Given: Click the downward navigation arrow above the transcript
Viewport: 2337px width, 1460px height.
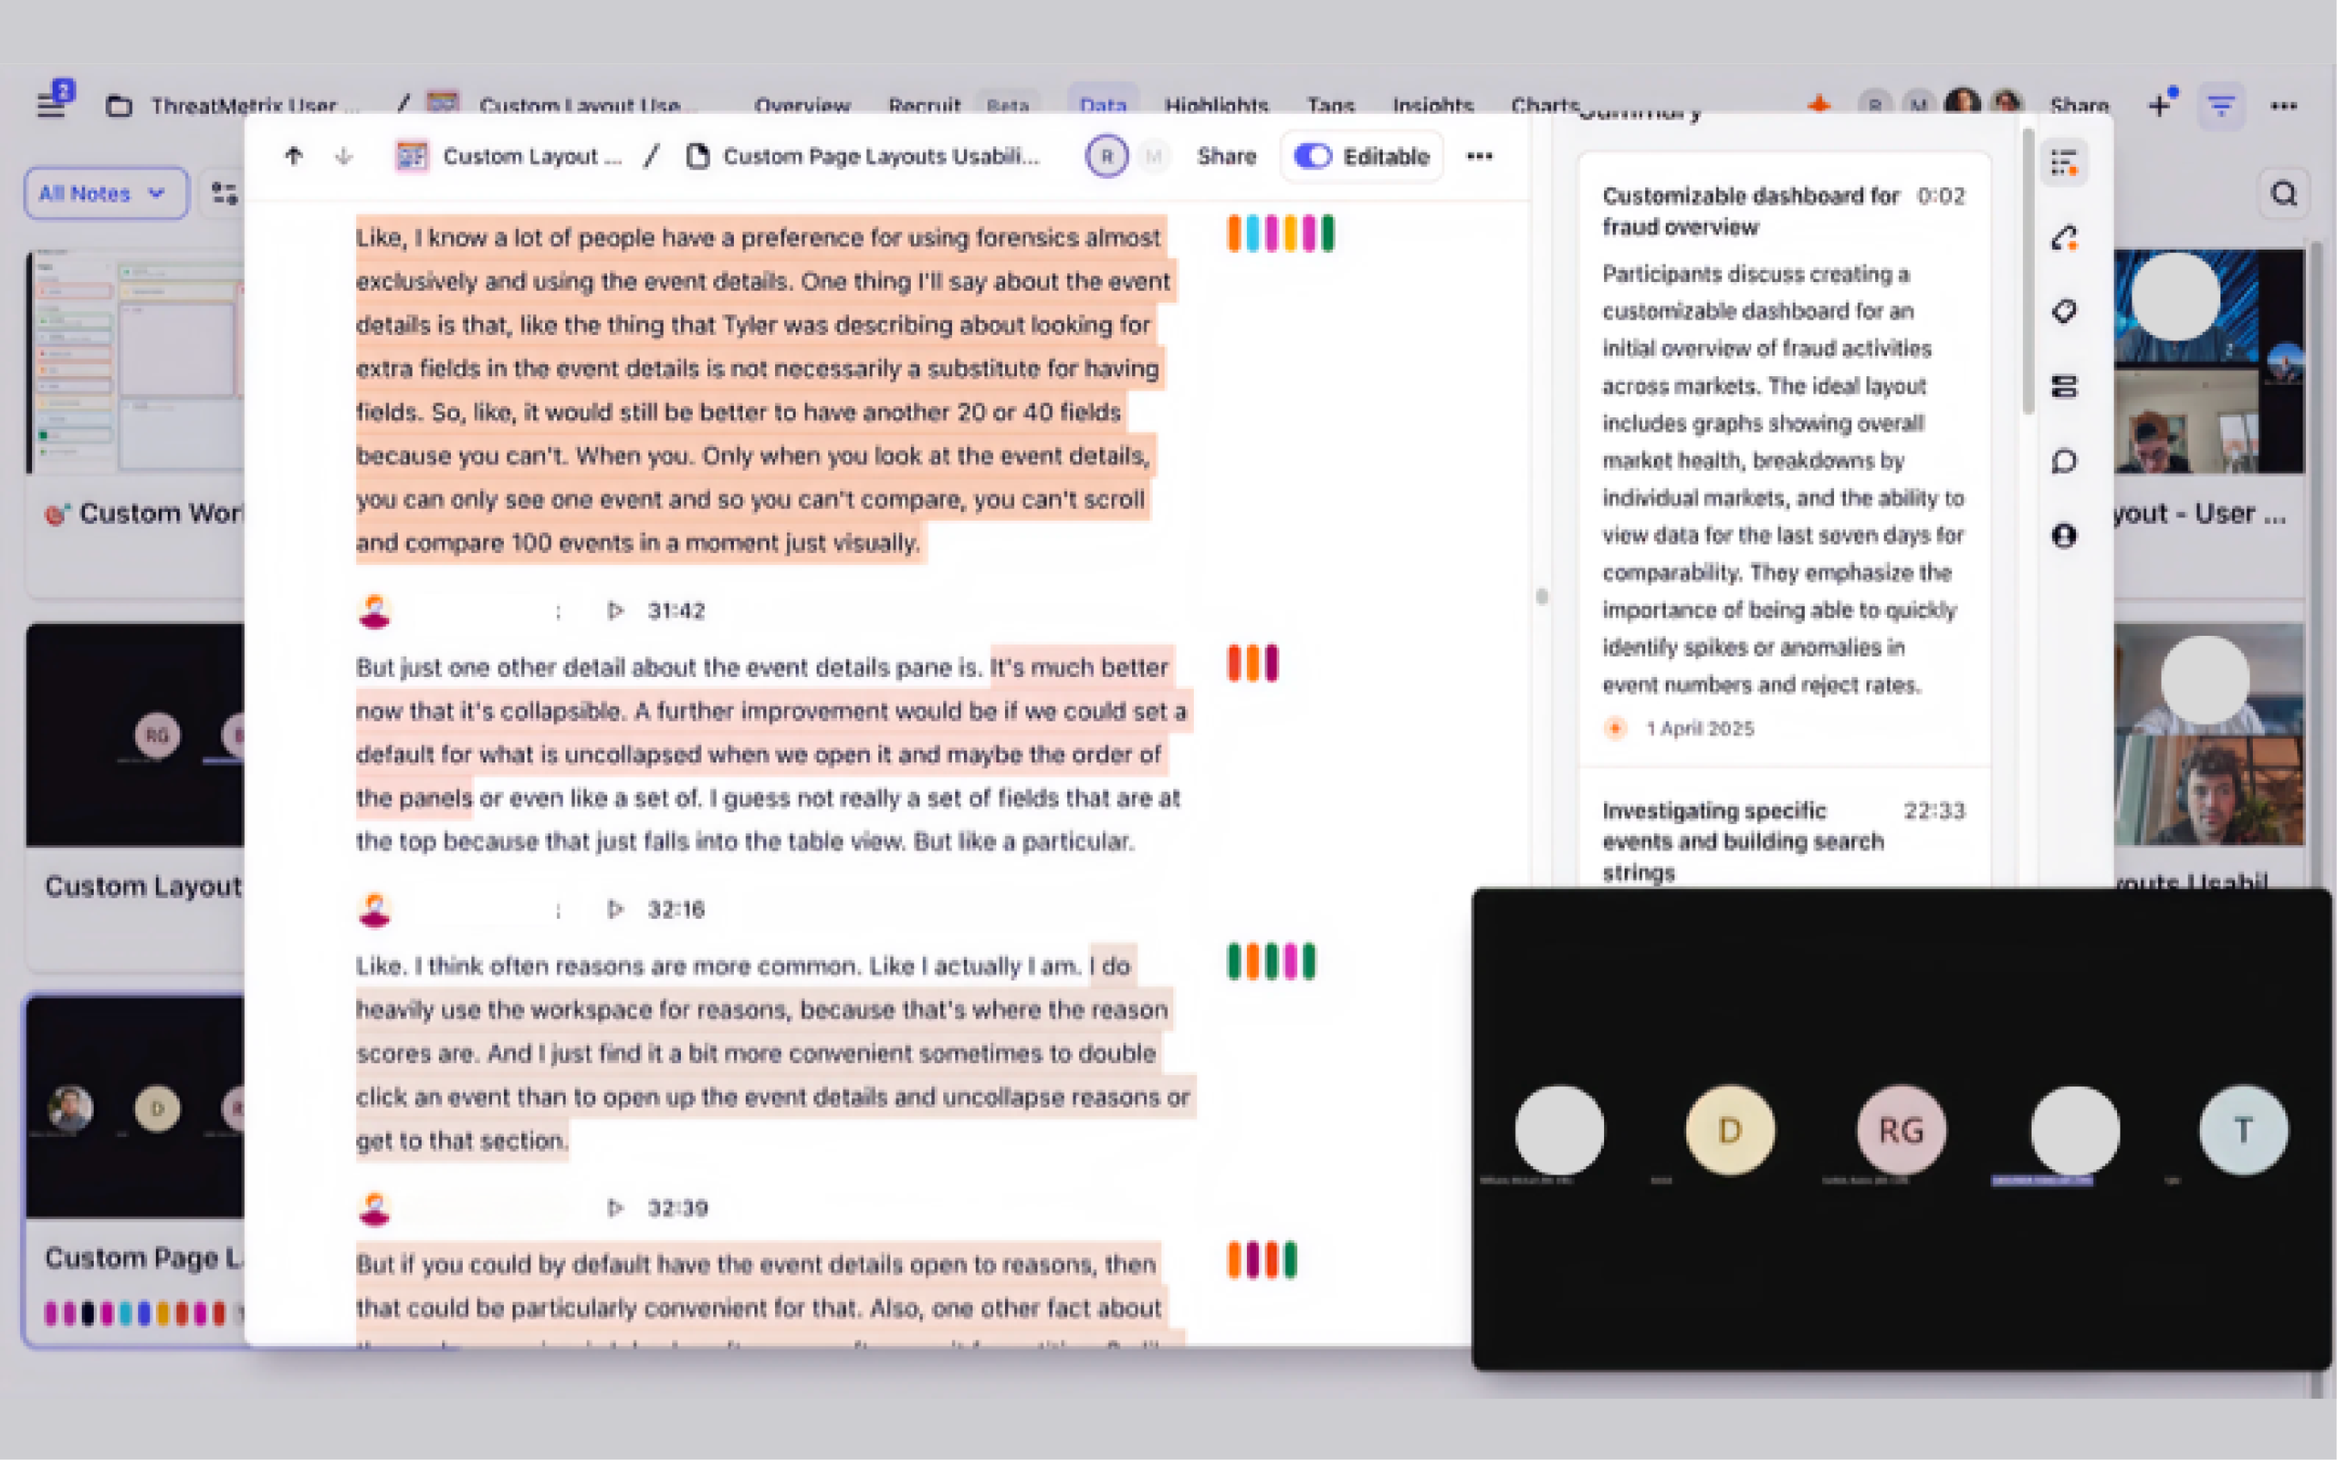Looking at the screenshot, I should click(x=344, y=155).
